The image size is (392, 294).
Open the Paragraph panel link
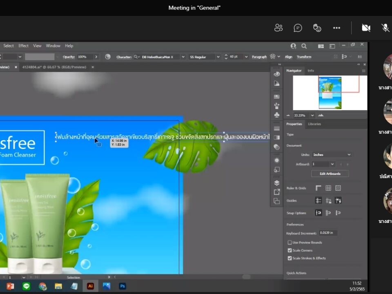point(259,57)
